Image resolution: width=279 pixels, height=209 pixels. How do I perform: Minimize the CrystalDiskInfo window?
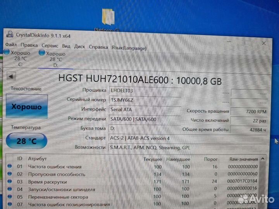point(229,42)
